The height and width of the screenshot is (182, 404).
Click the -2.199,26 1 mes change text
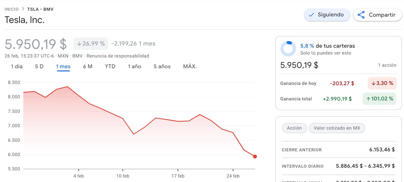(x=133, y=43)
